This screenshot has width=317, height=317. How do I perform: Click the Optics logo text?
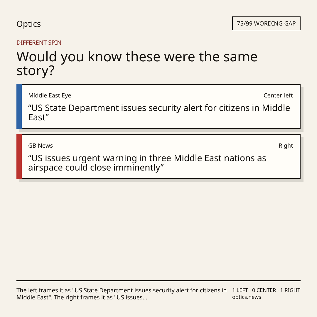tap(28, 24)
